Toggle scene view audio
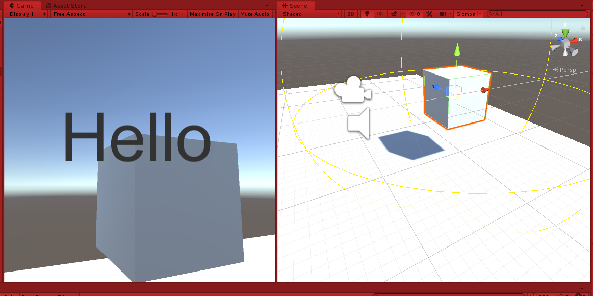The height and width of the screenshot is (296, 593). pos(379,14)
